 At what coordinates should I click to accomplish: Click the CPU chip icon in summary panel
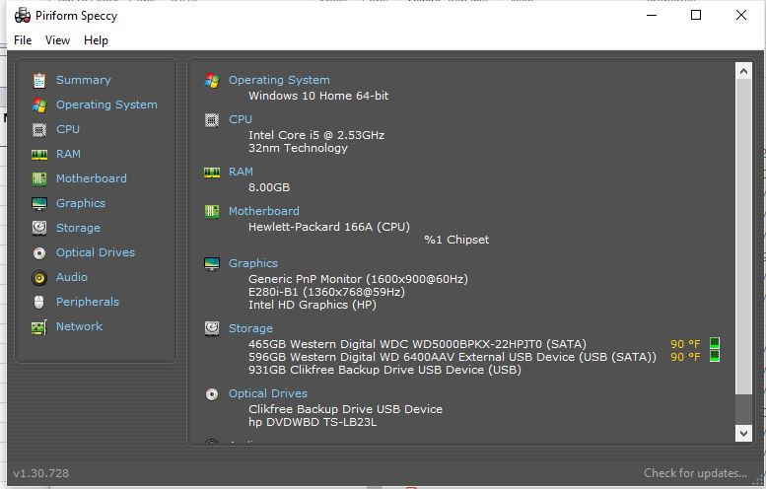[x=212, y=120]
